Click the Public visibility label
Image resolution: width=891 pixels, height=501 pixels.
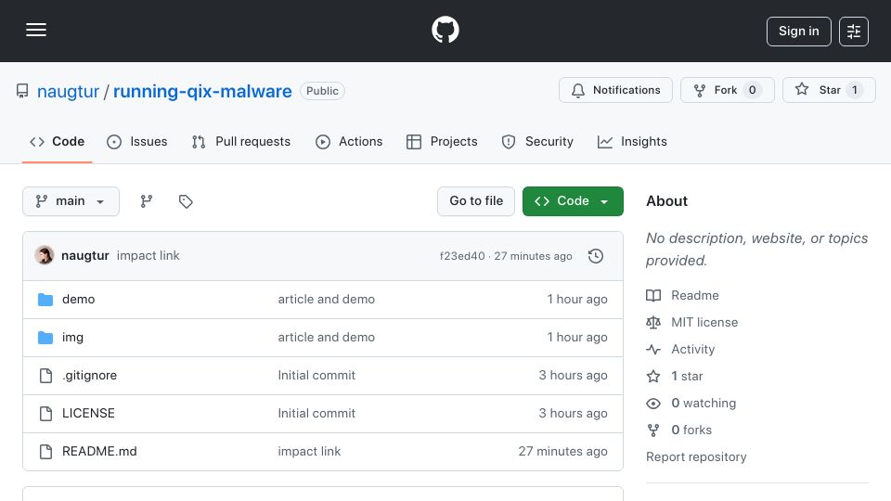322,91
